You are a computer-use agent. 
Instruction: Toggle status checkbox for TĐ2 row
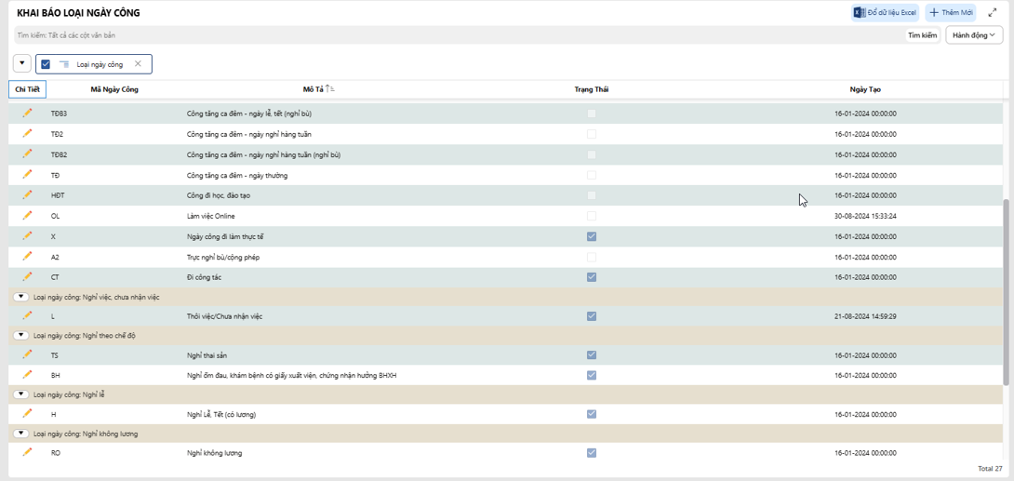[591, 134]
